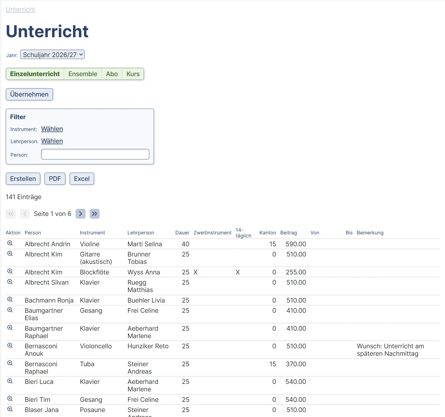This screenshot has height=417, width=445.
Task: Click the Instrument column header
Action: [x=92, y=233]
